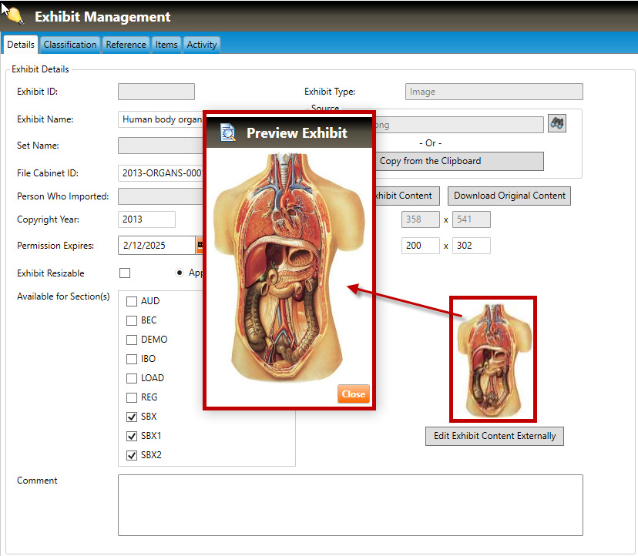Click the Copyright Year field
The height and width of the screenshot is (556, 638).
coord(147,219)
